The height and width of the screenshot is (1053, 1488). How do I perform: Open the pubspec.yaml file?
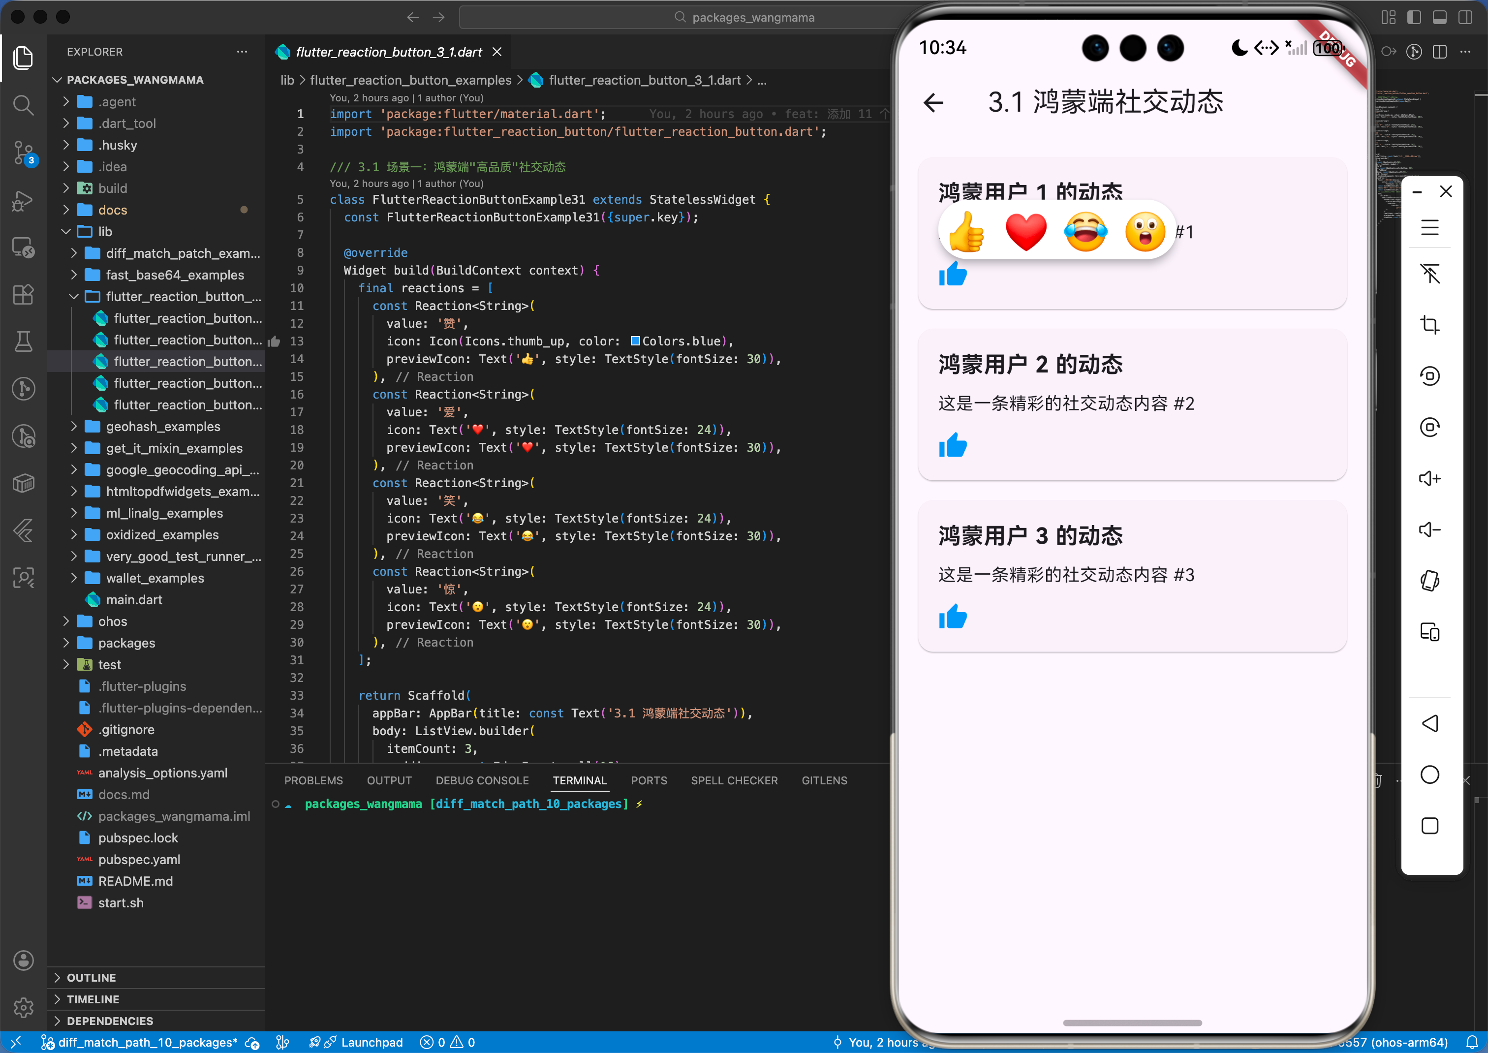[x=139, y=859]
